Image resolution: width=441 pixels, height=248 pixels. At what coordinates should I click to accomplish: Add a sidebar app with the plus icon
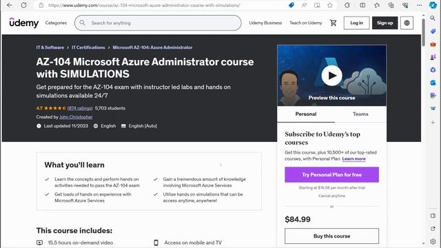(433, 123)
